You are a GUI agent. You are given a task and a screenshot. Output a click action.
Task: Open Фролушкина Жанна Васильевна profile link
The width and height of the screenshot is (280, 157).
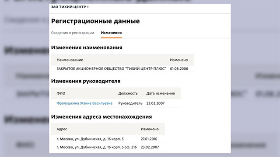(84, 103)
